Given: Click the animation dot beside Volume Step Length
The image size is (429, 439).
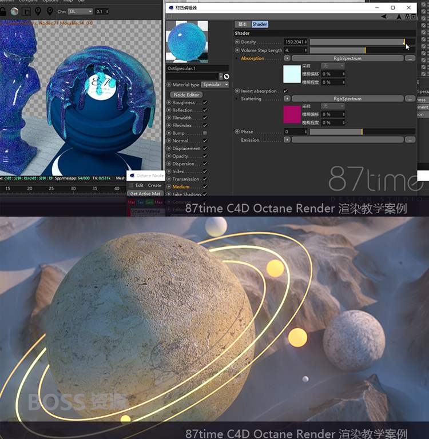Looking at the screenshot, I should click(x=237, y=50).
